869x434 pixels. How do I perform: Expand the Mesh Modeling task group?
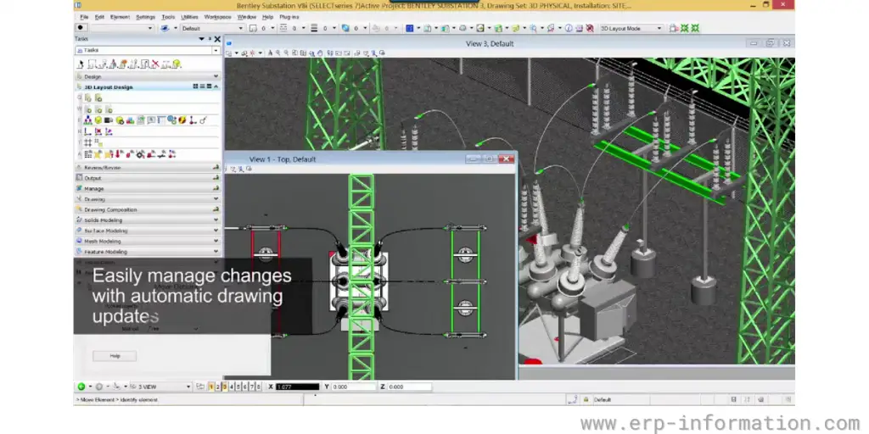(x=216, y=241)
